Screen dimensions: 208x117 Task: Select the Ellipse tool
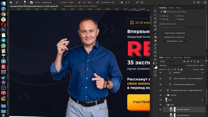[x=155, y=56]
